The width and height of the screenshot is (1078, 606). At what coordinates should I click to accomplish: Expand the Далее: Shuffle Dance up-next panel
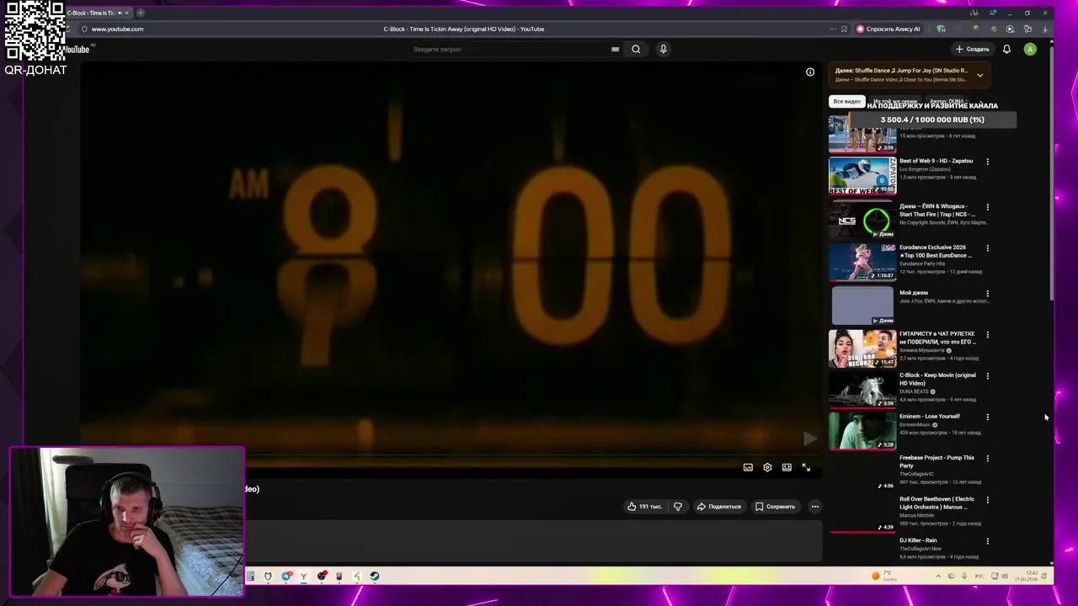pyautogui.click(x=979, y=75)
